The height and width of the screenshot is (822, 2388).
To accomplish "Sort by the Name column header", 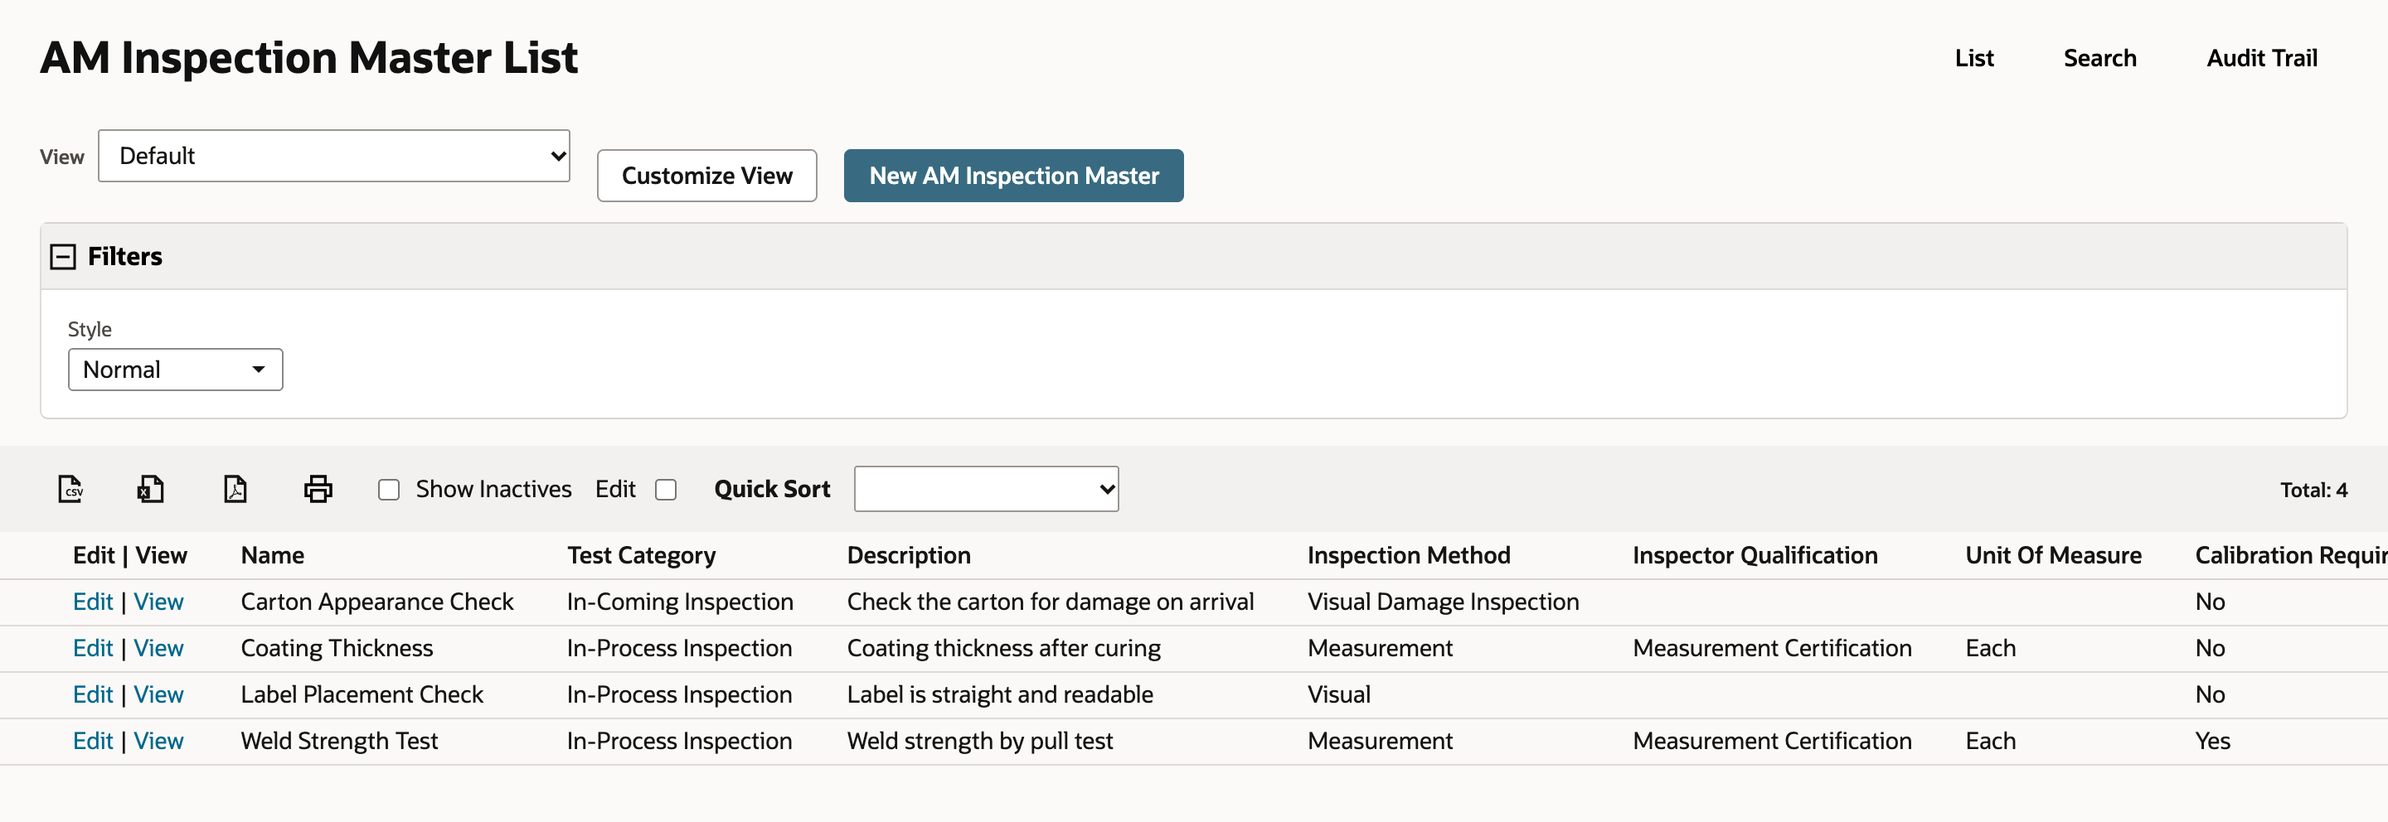I will click(x=273, y=555).
